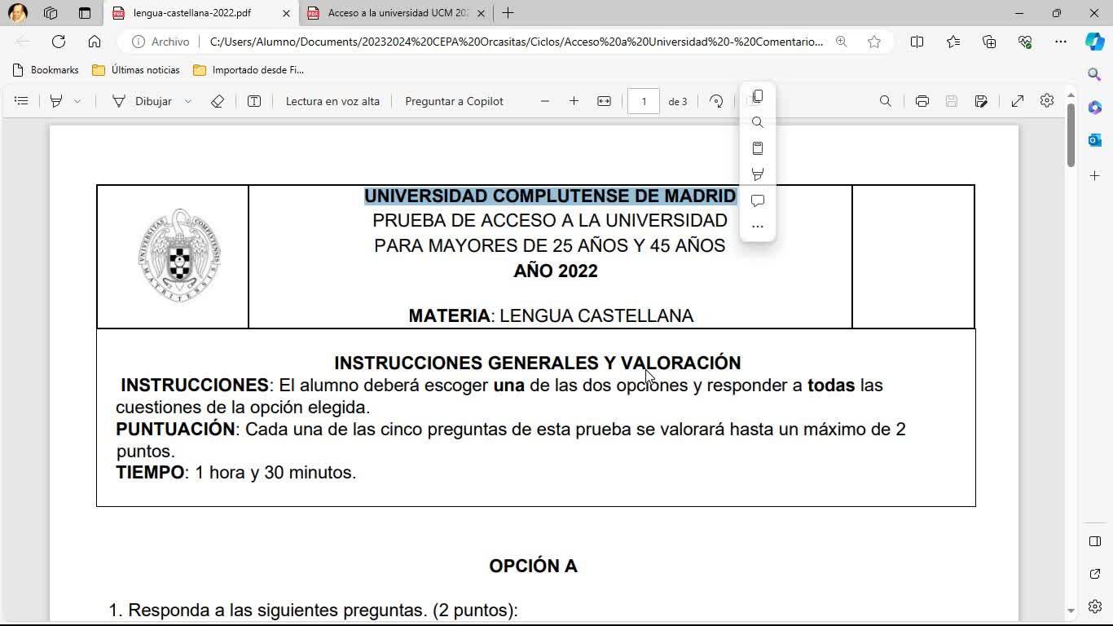Image resolution: width=1113 pixels, height=626 pixels.
Task: Open more options in selection popup
Action: click(758, 227)
